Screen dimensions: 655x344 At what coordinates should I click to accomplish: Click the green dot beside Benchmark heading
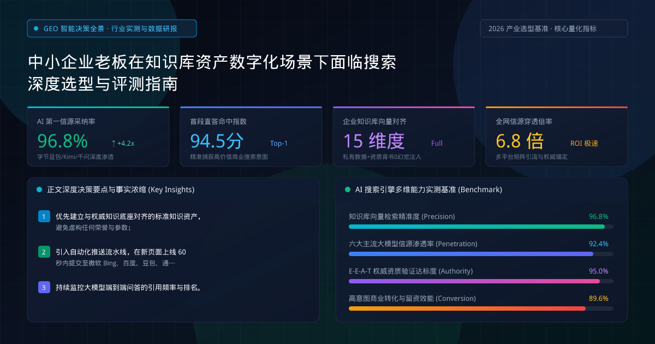click(348, 190)
